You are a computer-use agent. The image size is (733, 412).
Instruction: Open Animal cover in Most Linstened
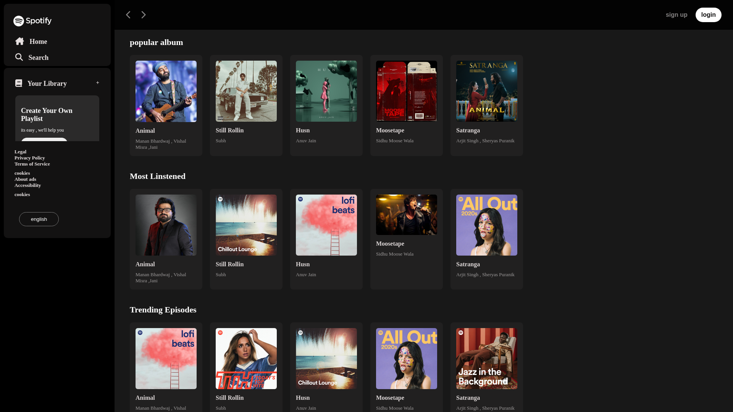tap(166, 225)
